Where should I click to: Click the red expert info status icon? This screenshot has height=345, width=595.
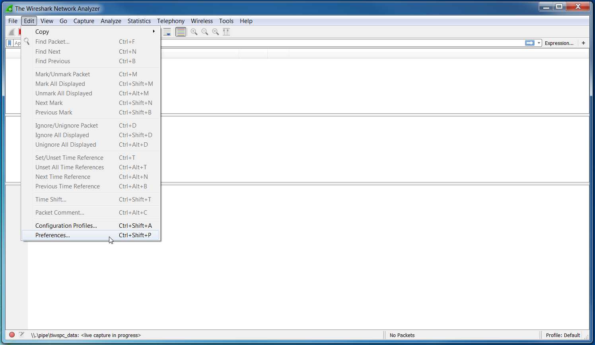coord(12,335)
